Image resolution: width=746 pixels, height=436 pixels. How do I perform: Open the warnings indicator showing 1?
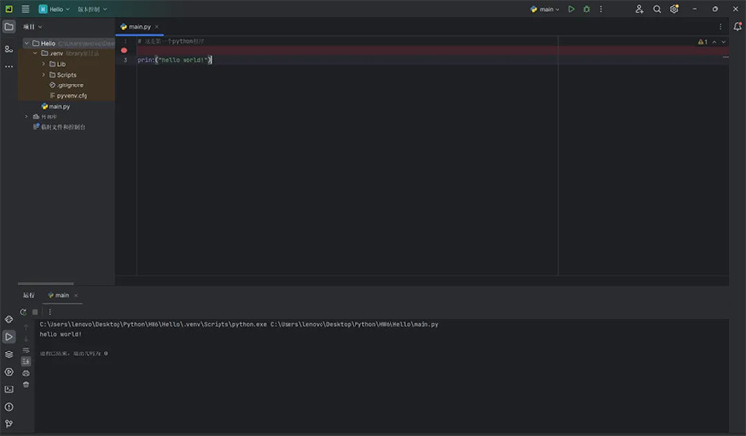[702, 42]
